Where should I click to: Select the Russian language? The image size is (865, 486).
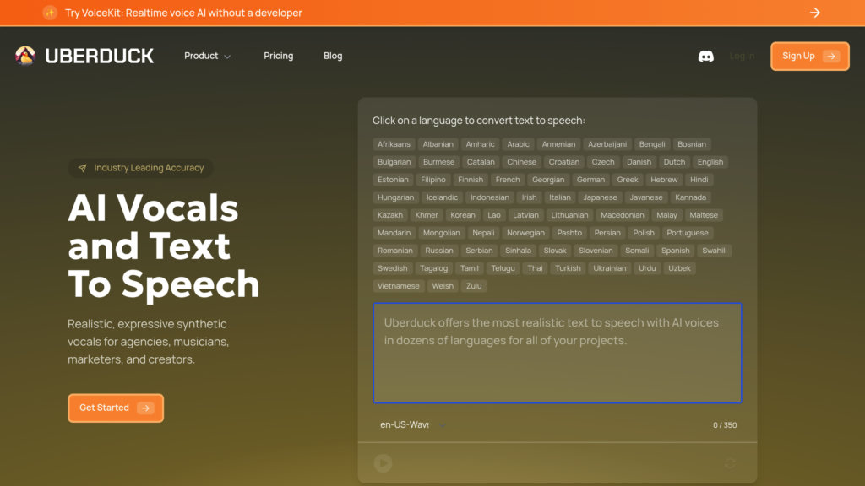439,250
